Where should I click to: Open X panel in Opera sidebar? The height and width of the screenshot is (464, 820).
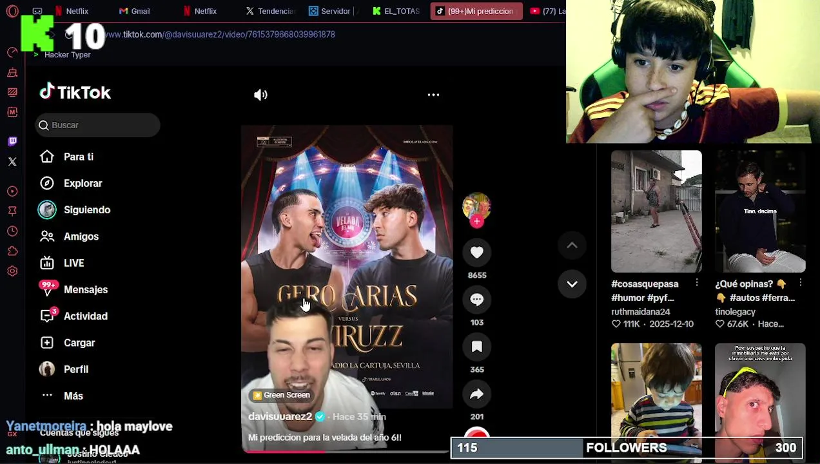(x=12, y=162)
